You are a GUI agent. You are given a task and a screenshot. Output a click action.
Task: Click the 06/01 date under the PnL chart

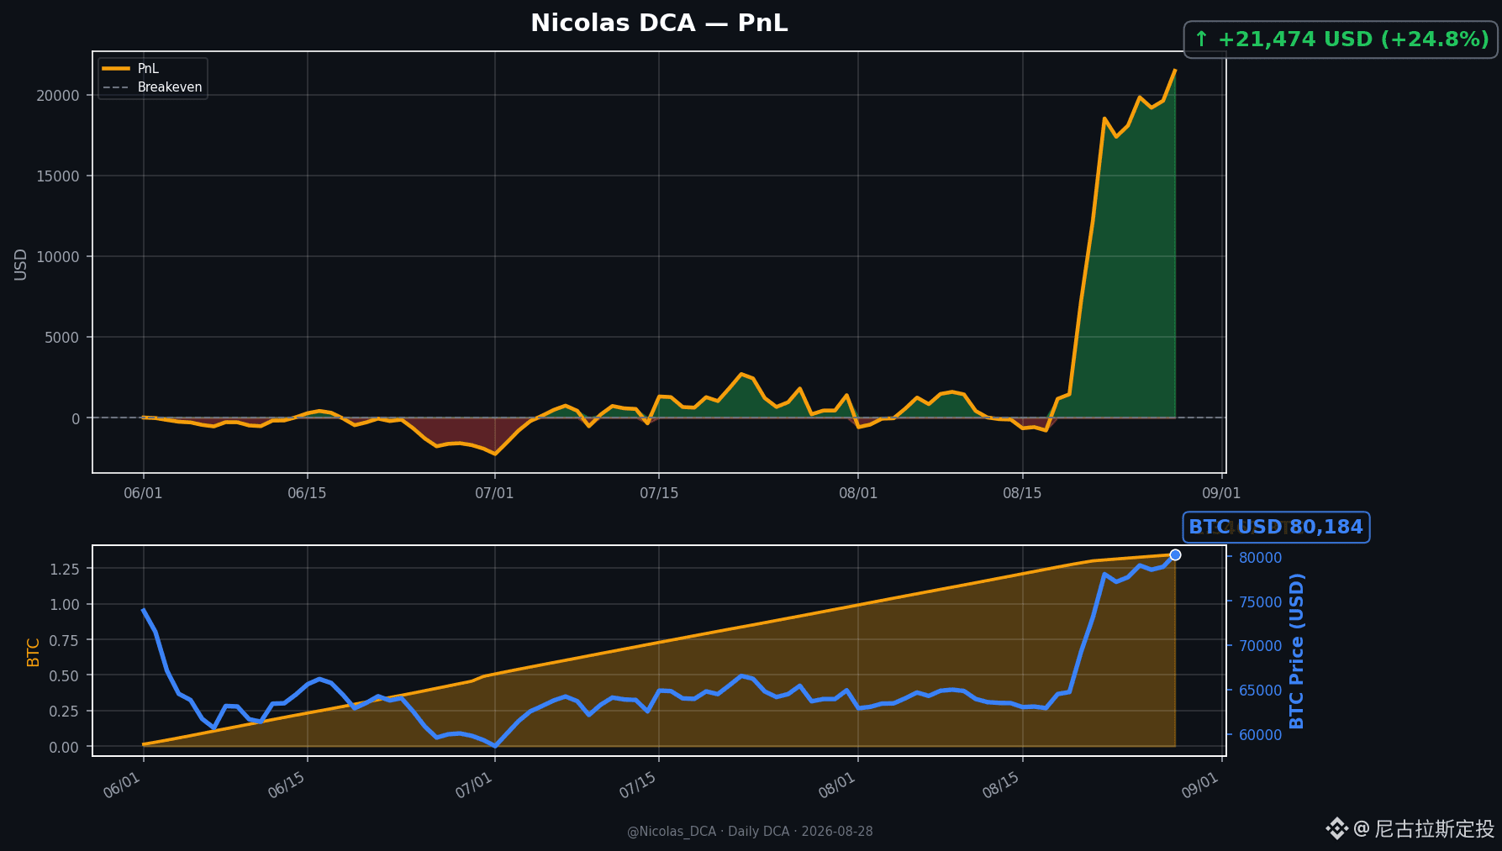click(x=143, y=493)
